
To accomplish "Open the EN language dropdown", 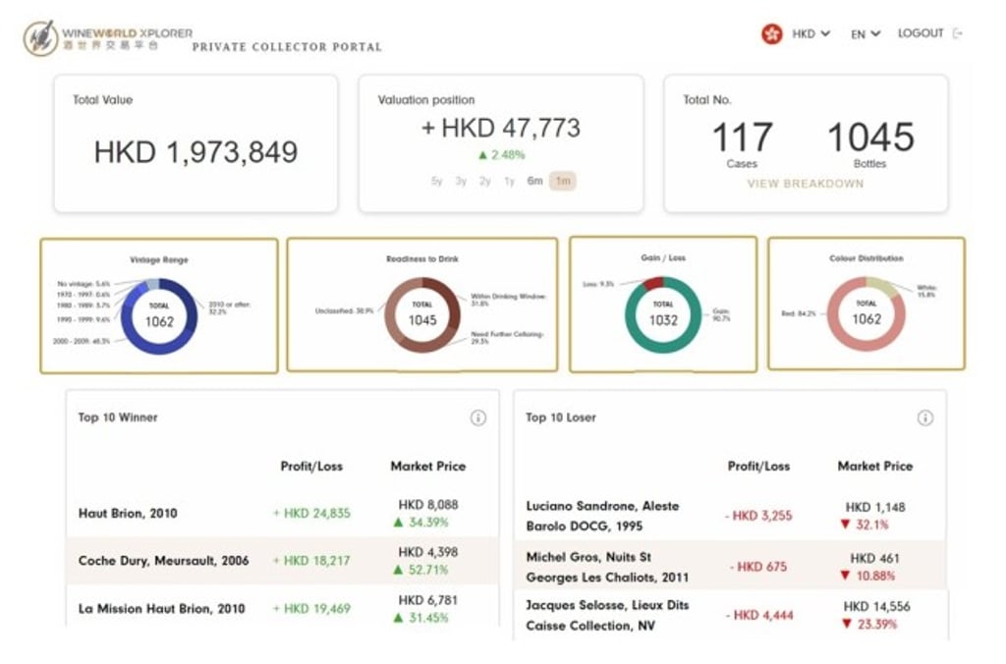I will [x=864, y=32].
